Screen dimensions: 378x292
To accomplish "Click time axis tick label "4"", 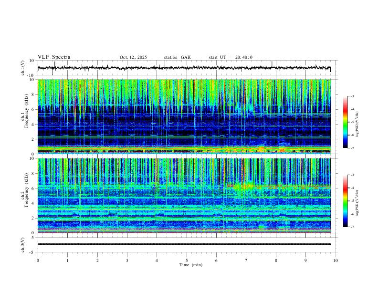I will point(157,261).
